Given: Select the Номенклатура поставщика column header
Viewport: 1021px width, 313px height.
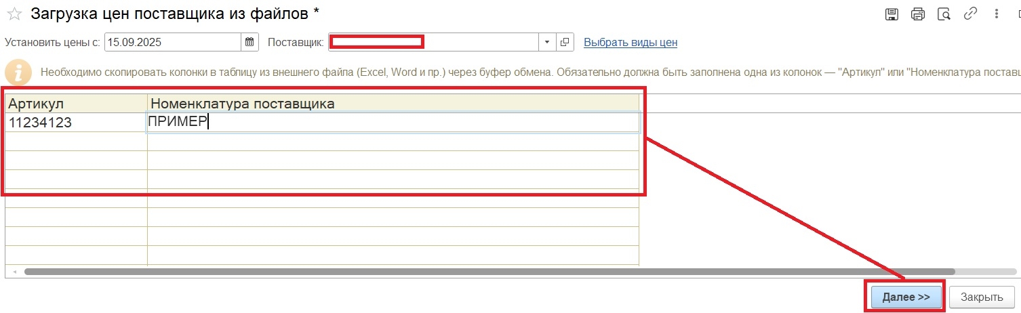Looking at the screenshot, I should coord(392,103).
